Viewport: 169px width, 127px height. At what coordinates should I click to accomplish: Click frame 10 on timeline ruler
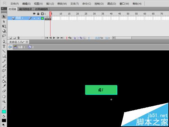click(61, 14)
